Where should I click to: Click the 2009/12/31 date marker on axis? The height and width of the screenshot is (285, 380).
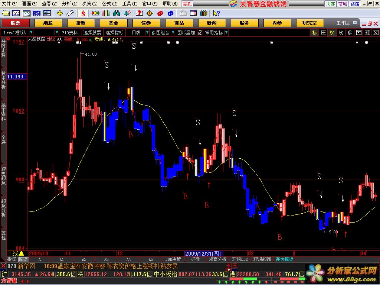(204, 254)
